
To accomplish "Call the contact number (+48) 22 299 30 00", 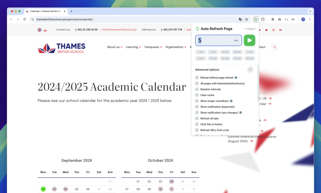I will pos(86,30).
